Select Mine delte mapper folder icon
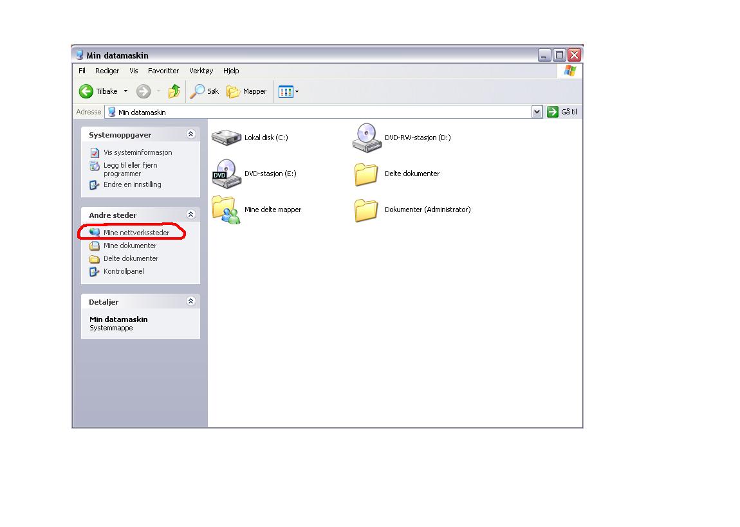 pyautogui.click(x=226, y=210)
